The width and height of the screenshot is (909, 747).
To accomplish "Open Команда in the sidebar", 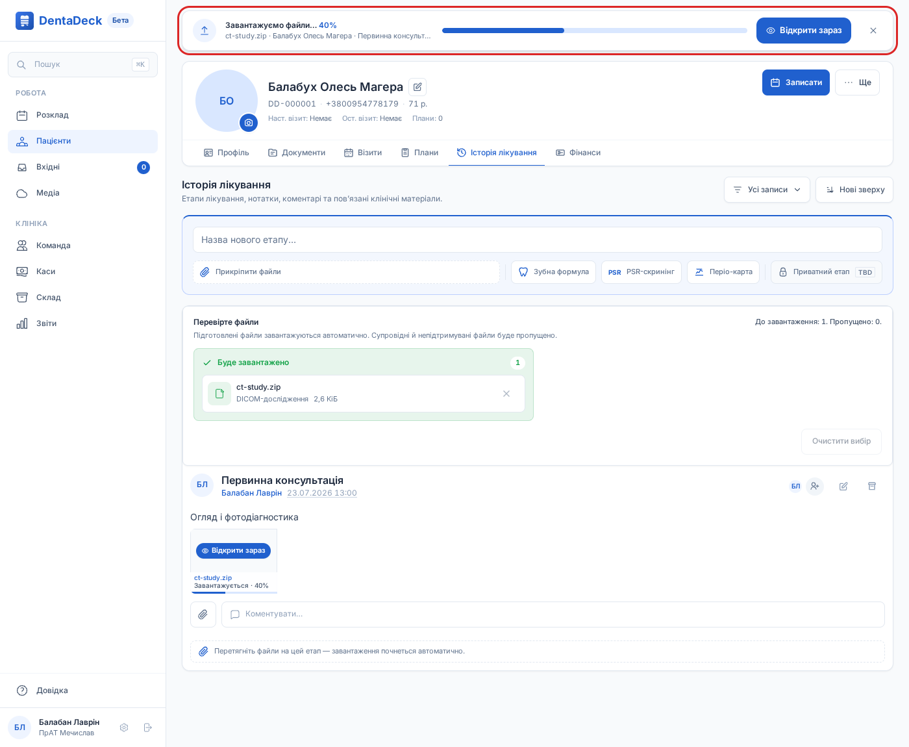I will [x=83, y=246].
